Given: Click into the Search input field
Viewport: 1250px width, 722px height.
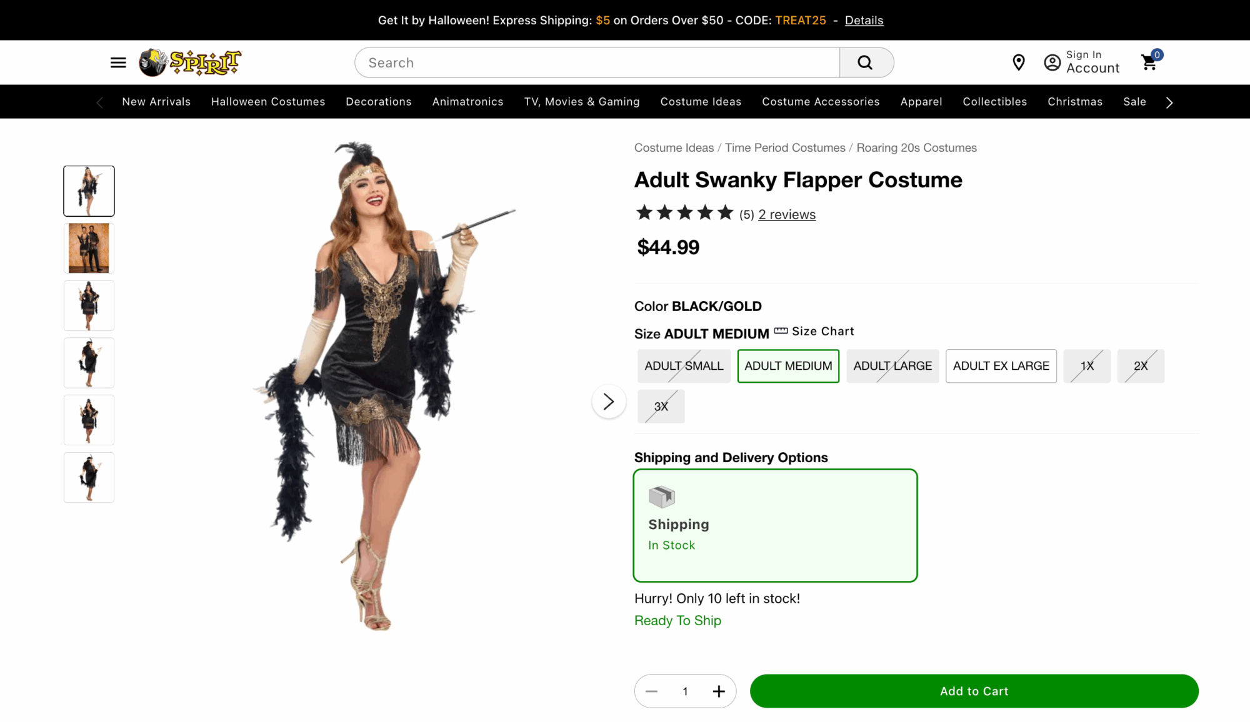Looking at the screenshot, I should coord(597,62).
